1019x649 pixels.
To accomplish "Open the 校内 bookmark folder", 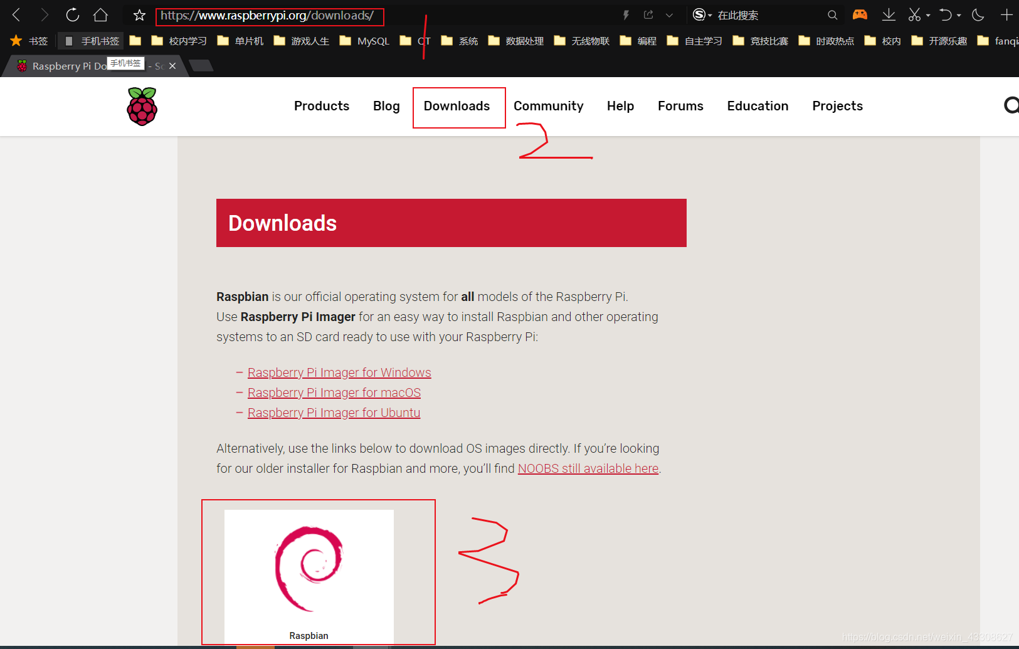I will click(883, 41).
